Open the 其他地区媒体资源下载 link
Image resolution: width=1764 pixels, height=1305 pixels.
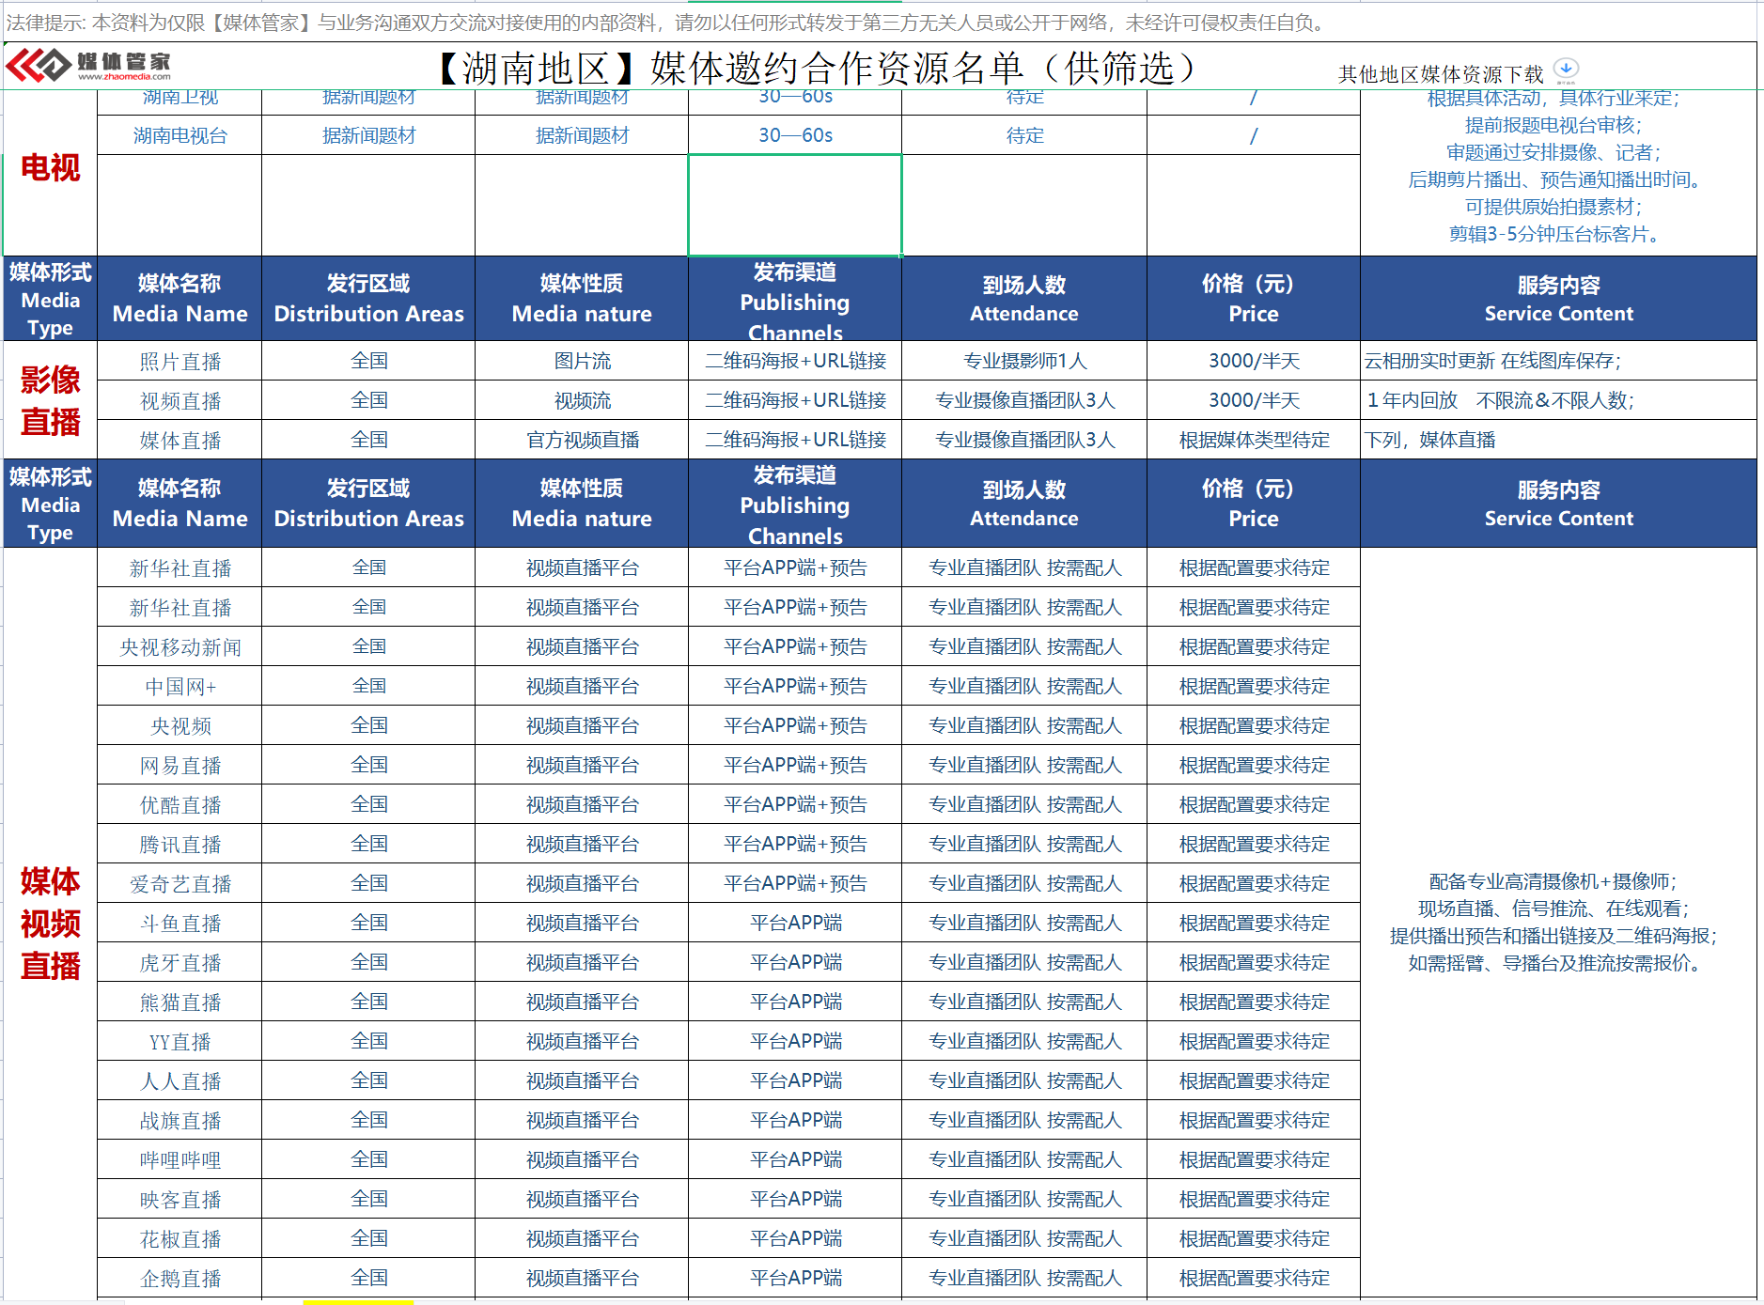coord(1440,74)
